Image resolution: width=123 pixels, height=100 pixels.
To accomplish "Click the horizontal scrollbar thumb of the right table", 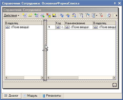I will (x=64, y=78).
